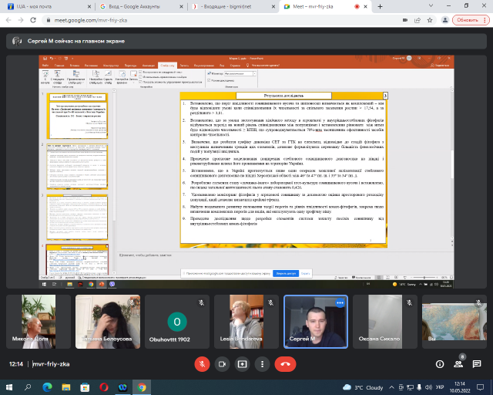Open Windows taskbar search
The height and width of the screenshot is (395, 493).
click(x=28, y=387)
